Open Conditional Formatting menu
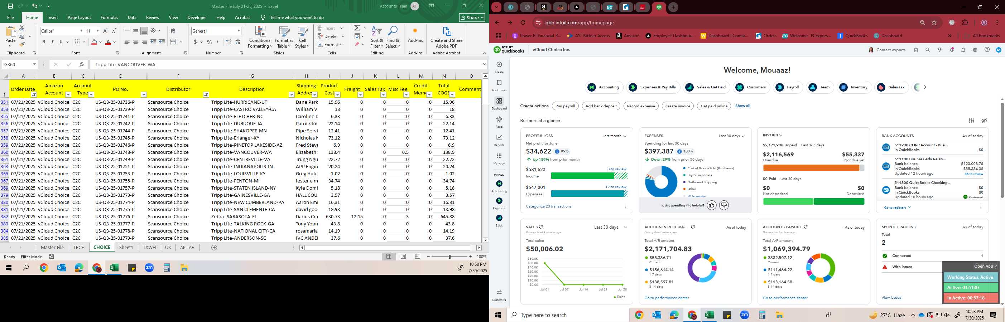 click(260, 38)
